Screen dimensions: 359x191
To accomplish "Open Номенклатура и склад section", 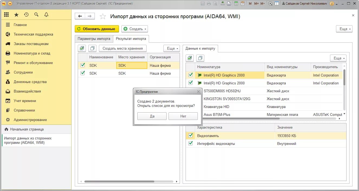I will click(36, 53).
